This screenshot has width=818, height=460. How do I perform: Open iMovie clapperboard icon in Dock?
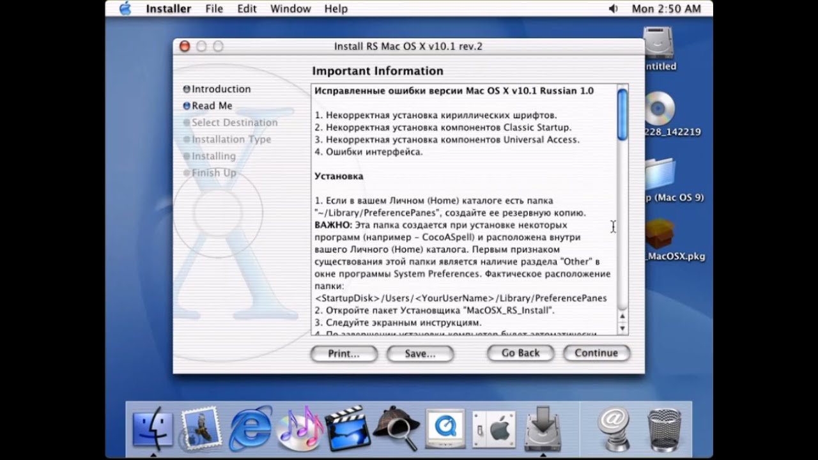(347, 427)
